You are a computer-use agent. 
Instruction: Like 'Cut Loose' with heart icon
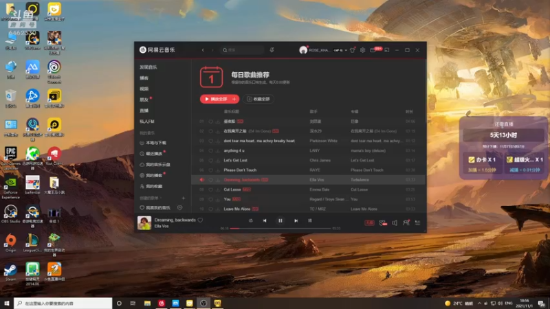(x=211, y=190)
